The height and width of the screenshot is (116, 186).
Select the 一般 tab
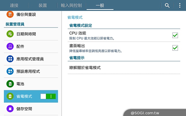pos(100,6)
